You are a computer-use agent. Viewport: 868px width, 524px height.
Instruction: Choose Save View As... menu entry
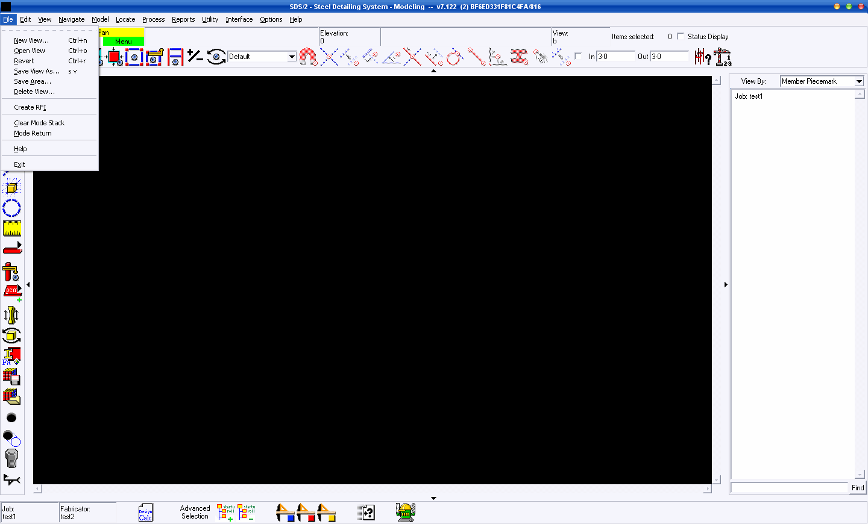pyautogui.click(x=51, y=71)
